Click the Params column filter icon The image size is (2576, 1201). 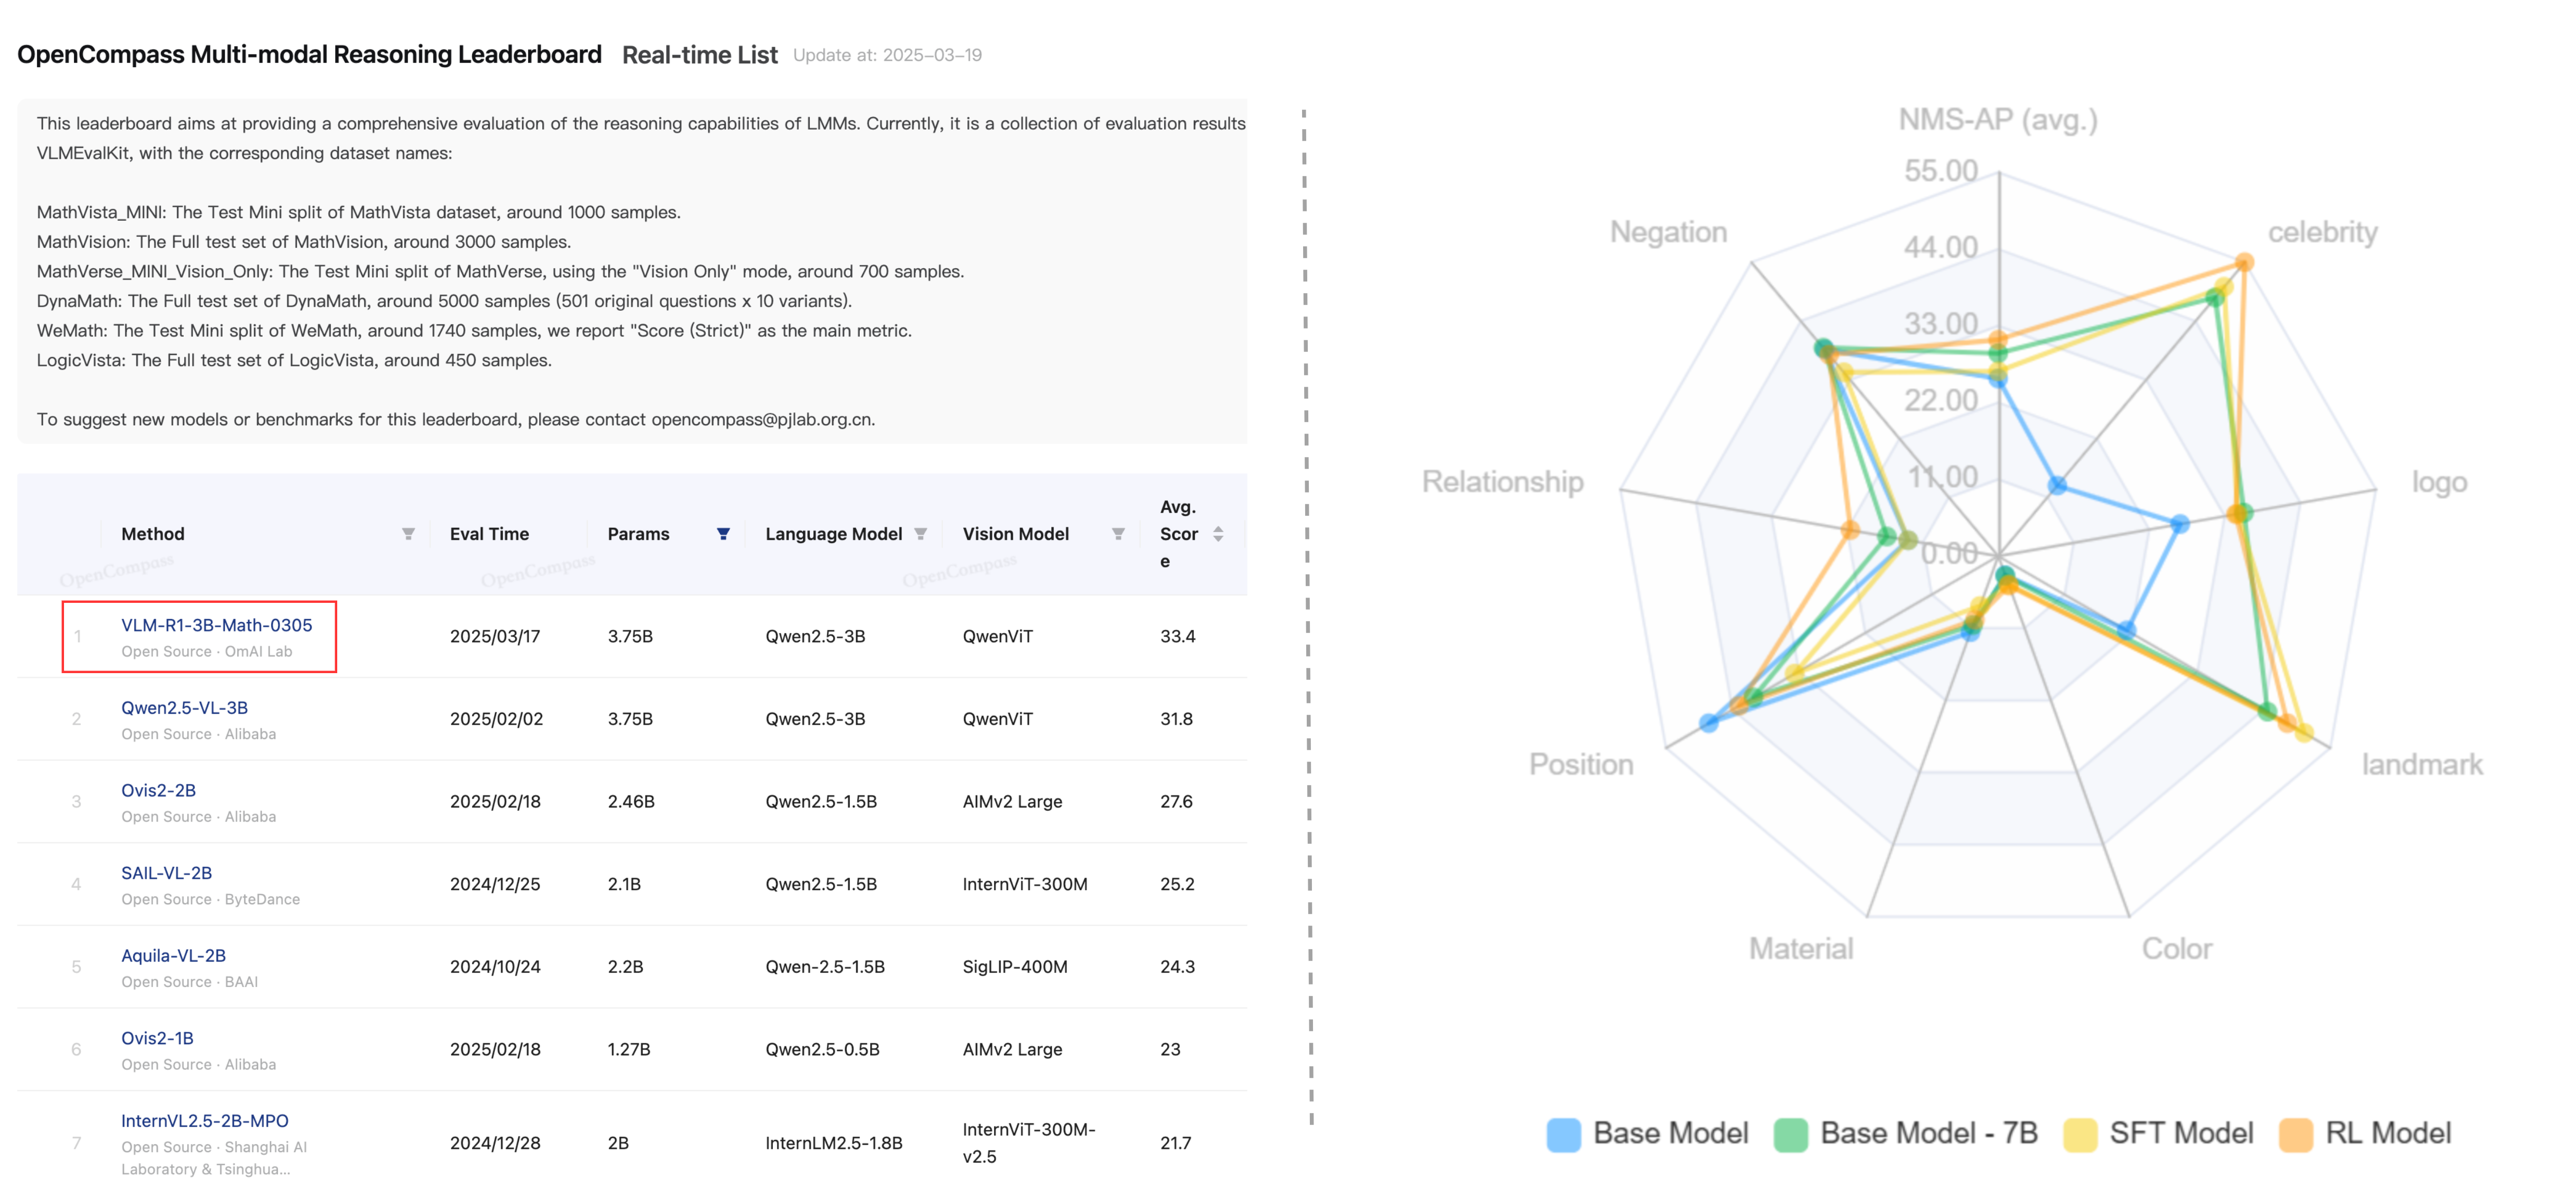tap(723, 534)
